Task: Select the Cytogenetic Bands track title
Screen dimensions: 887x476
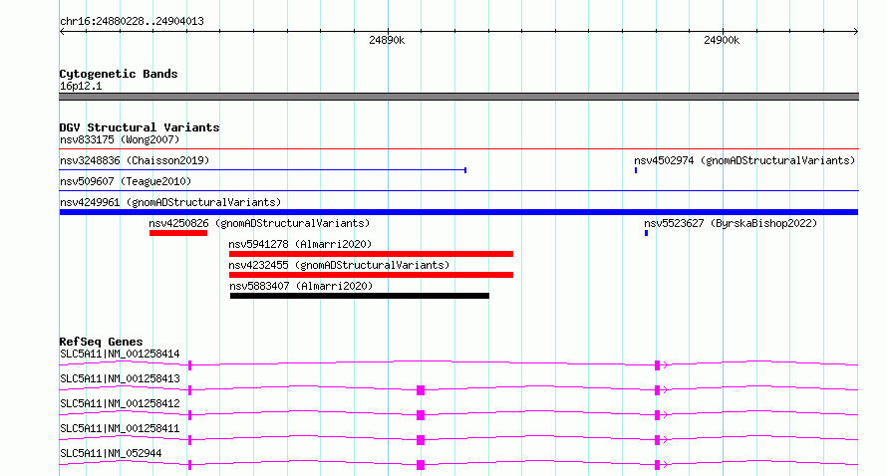Action: 119,74
